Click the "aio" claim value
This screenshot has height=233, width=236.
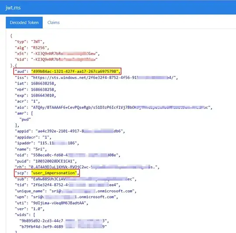pos(121,107)
